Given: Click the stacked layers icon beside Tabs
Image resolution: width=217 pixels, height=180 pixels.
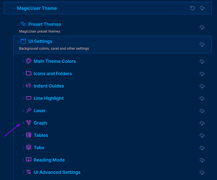Looking at the screenshot, I should [x=29, y=147].
